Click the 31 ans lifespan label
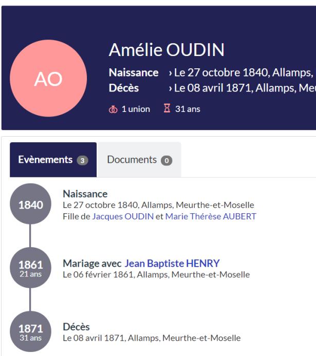 point(188,109)
